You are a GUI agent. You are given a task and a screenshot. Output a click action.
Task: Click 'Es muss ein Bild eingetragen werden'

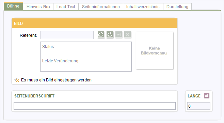pyautogui.click(x=56, y=80)
